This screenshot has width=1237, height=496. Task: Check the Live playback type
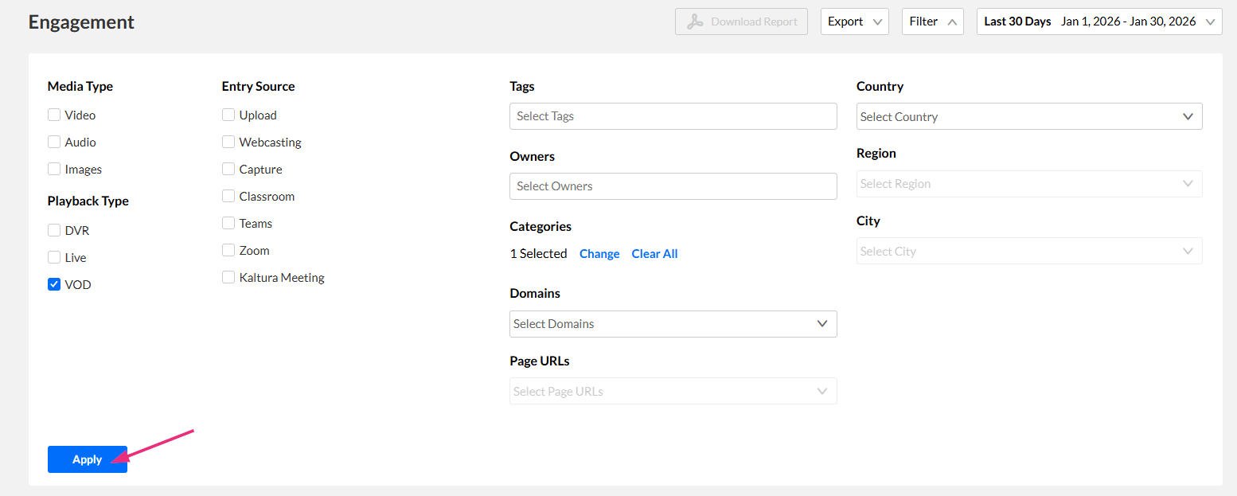pos(54,257)
